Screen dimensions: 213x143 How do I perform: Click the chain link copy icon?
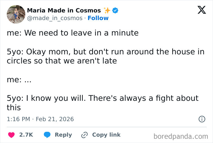click(84, 135)
